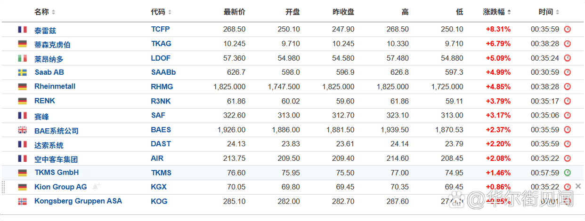
Task: Sort the table by 名称 column
Action: point(45,12)
